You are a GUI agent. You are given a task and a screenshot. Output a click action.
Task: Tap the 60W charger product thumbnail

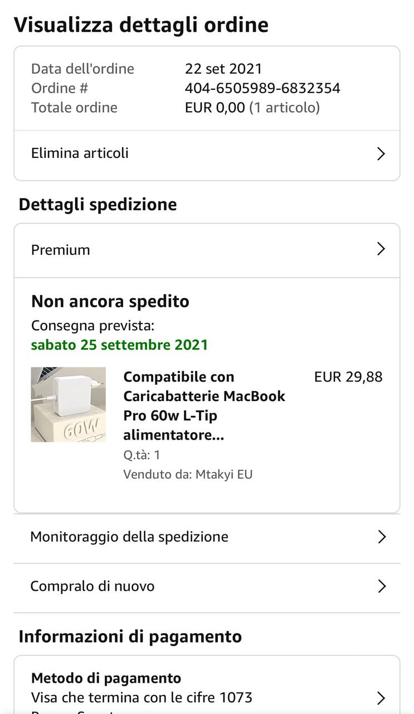(69, 404)
